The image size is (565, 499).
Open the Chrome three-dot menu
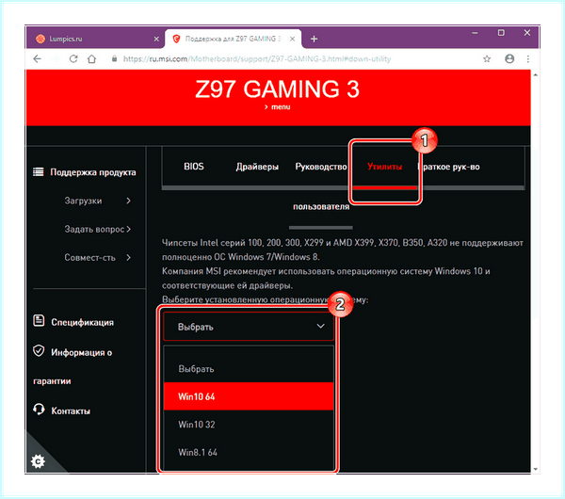(x=528, y=58)
